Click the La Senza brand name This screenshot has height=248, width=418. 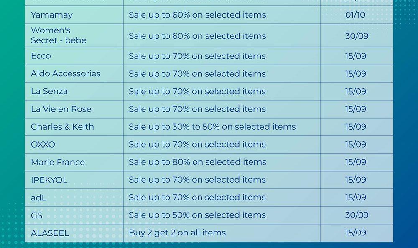[49, 91]
